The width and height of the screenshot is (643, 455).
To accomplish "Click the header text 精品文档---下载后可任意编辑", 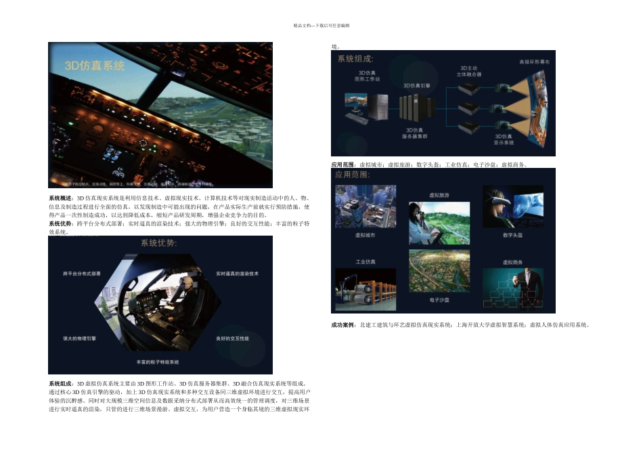I will (x=321, y=26).
